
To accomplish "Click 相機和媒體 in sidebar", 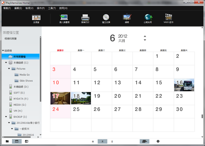I will point(11,39).
